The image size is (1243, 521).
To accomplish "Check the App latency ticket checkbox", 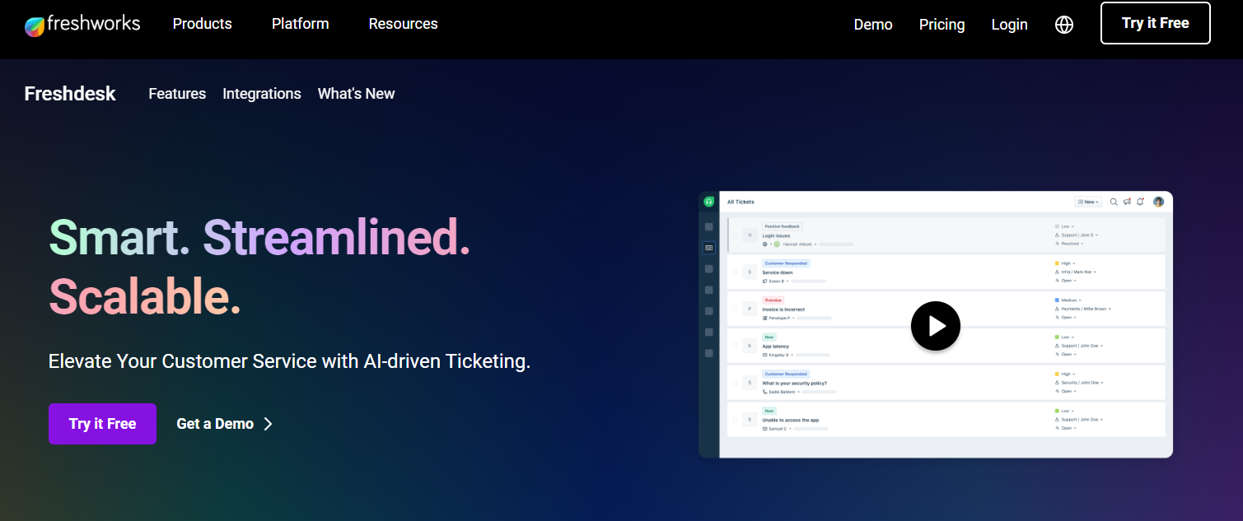I will (735, 346).
